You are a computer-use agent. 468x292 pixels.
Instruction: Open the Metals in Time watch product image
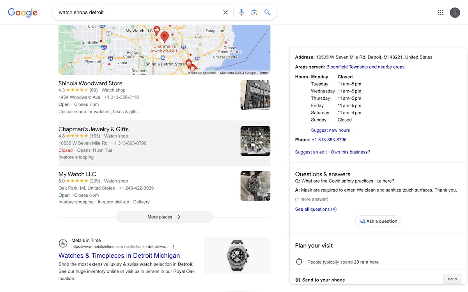237,255
